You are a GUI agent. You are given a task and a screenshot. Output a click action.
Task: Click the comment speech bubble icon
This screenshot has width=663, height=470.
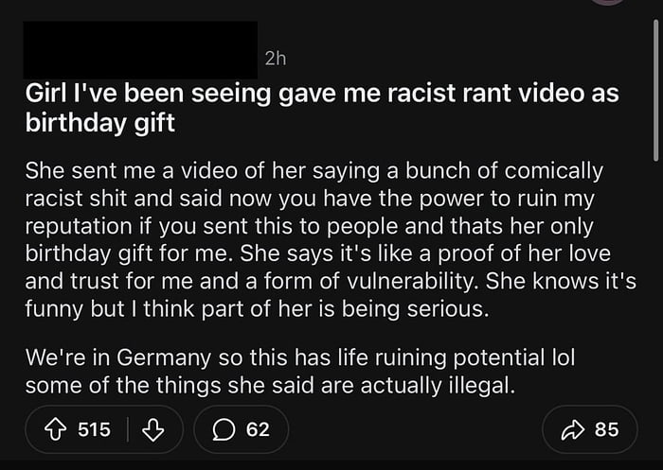coord(224,429)
